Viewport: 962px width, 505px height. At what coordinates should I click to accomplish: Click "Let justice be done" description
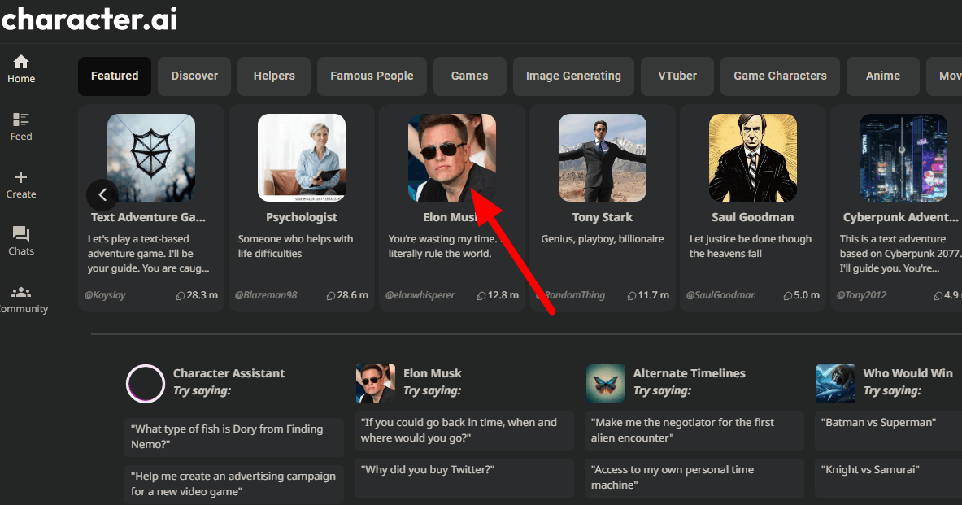point(751,246)
